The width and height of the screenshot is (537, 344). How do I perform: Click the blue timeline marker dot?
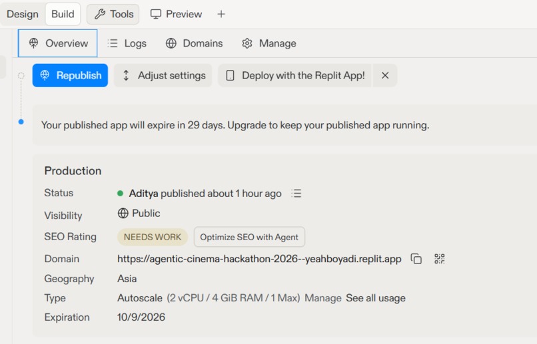pos(21,122)
